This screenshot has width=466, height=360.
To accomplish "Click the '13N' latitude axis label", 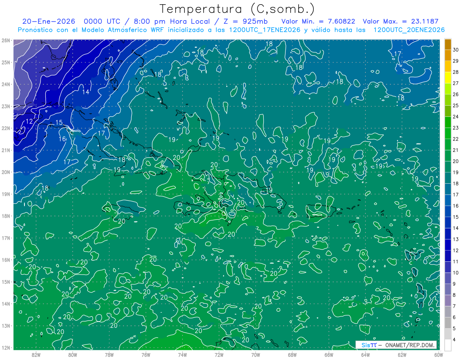I will coord(5,325).
